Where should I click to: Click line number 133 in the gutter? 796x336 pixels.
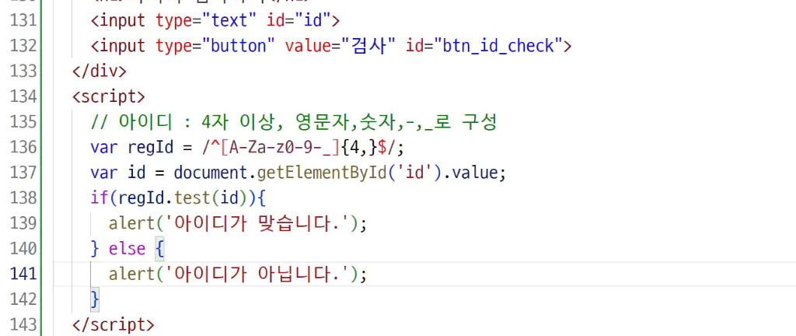23,72
